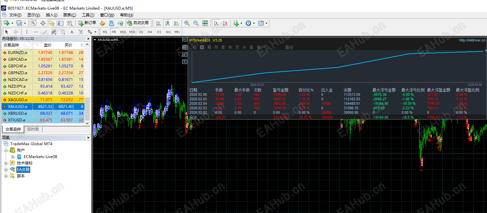This screenshot has width=487, height=213.
Task: Expand dropdown arrow beside new chart icon
Action: click(x=12, y=23)
